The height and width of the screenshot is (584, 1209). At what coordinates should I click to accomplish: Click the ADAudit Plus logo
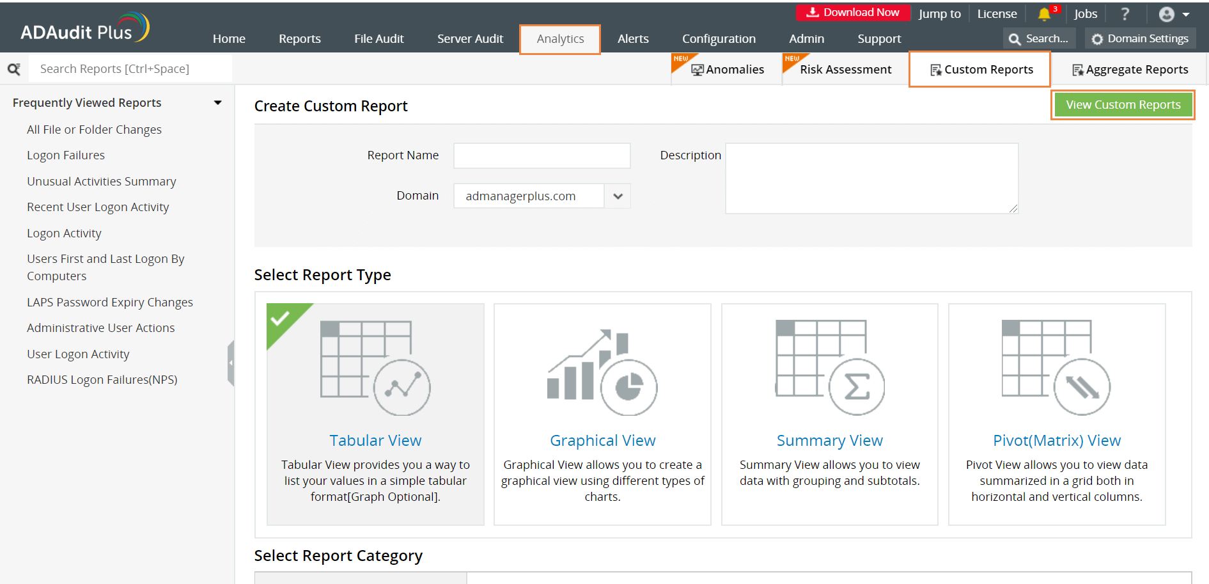click(x=84, y=29)
